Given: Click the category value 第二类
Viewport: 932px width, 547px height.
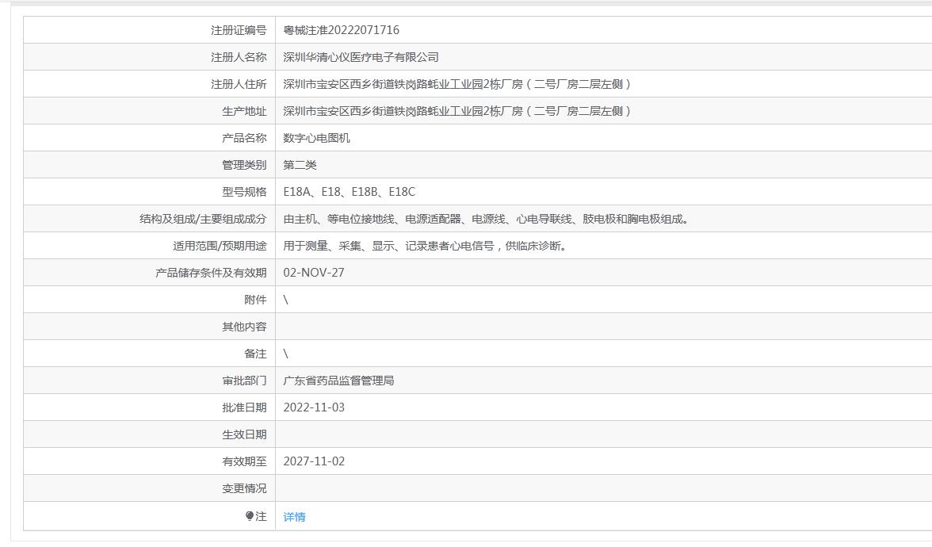Looking at the screenshot, I should (300, 165).
